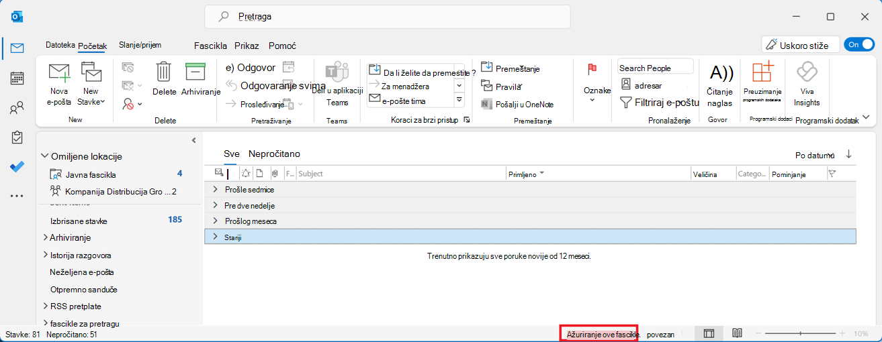Screen dimensions: 882x342
Task: Show Nepročitano messages tab
Action: [x=274, y=154]
